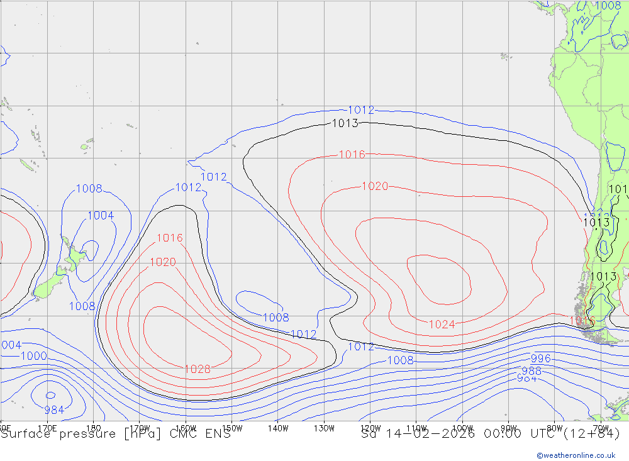Image resolution: width=629 pixels, height=461 pixels.
Task: Select the red 1028 isobar label
Action: point(198,369)
